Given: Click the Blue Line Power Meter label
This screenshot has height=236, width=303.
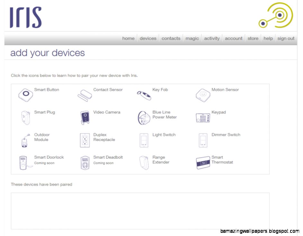Looking at the screenshot, I should tap(165, 115).
